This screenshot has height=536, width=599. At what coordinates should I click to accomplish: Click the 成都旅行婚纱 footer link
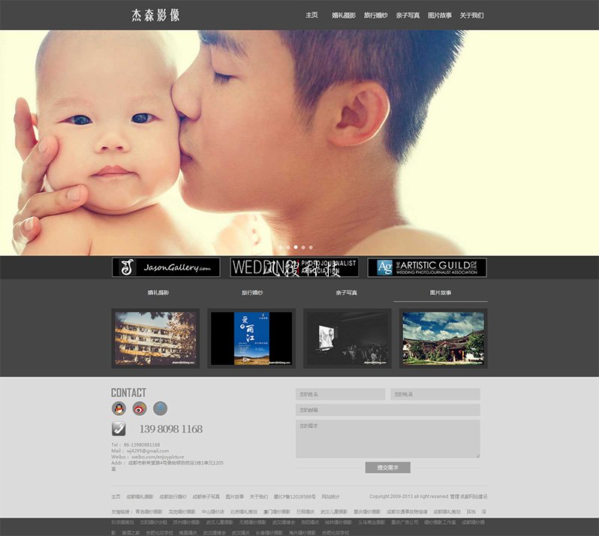(173, 496)
